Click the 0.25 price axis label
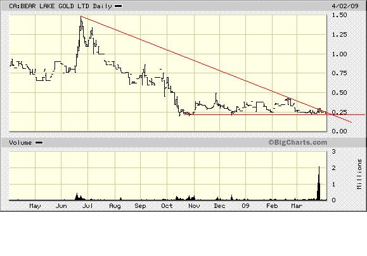This screenshot has height=256, width=367. pyautogui.click(x=339, y=112)
